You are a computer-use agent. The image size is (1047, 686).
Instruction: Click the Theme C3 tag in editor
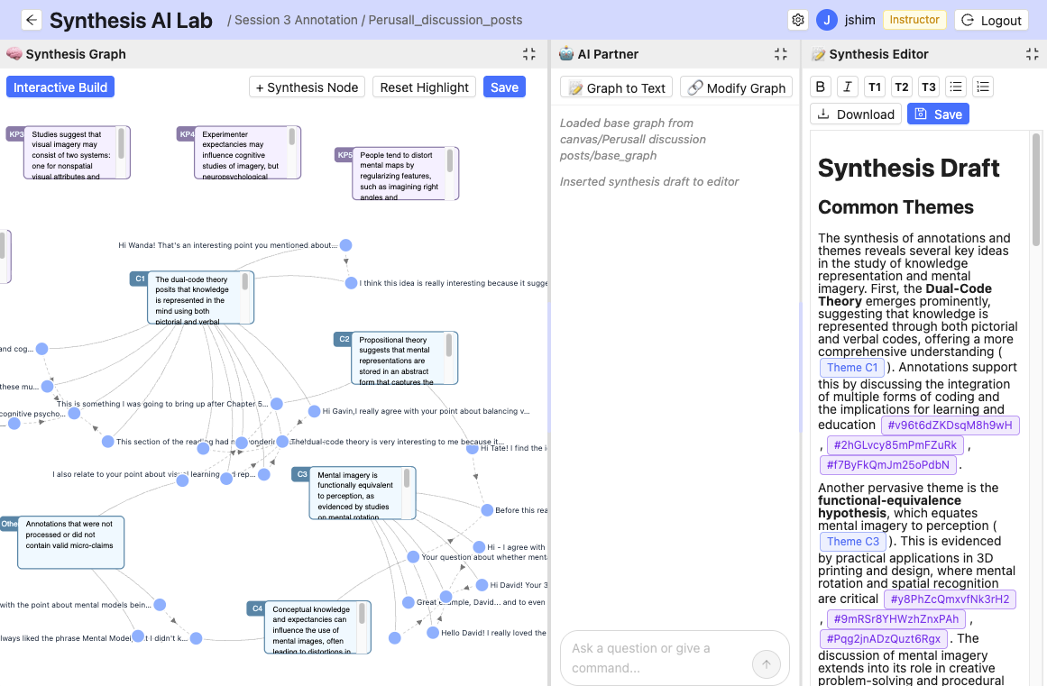(x=853, y=542)
